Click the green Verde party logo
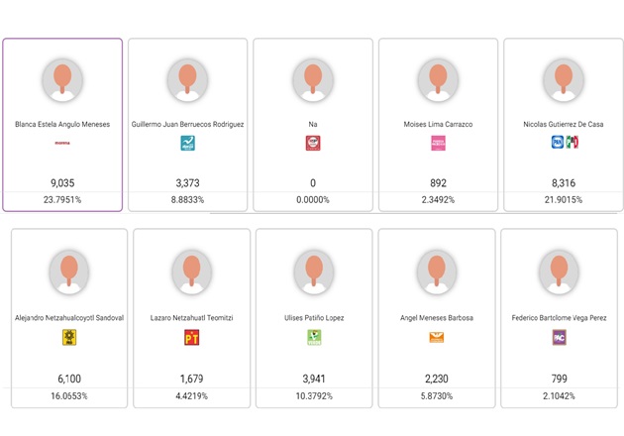This screenshot has width=624, height=436. [x=314, y=337]
